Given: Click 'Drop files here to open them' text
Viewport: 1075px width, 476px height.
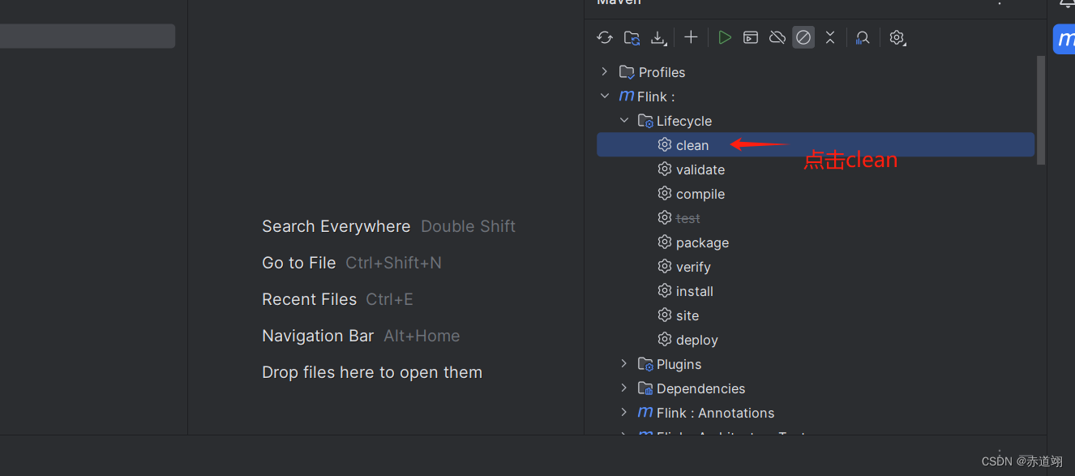Looking at the screenshot, I should point(372,372).
